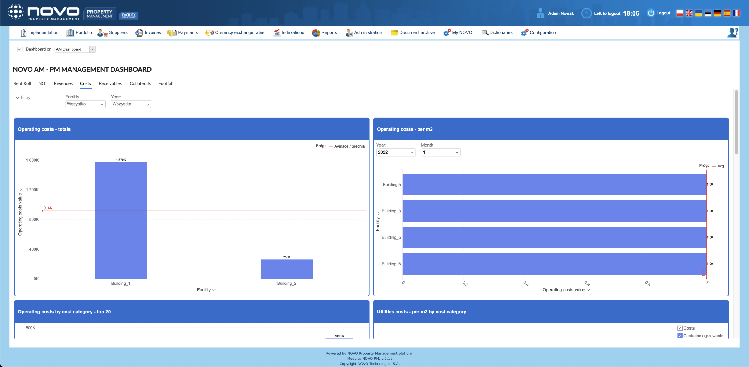Switch to the Receivables tab
Viewport: 749px width, 367px height.
point(110,83)
